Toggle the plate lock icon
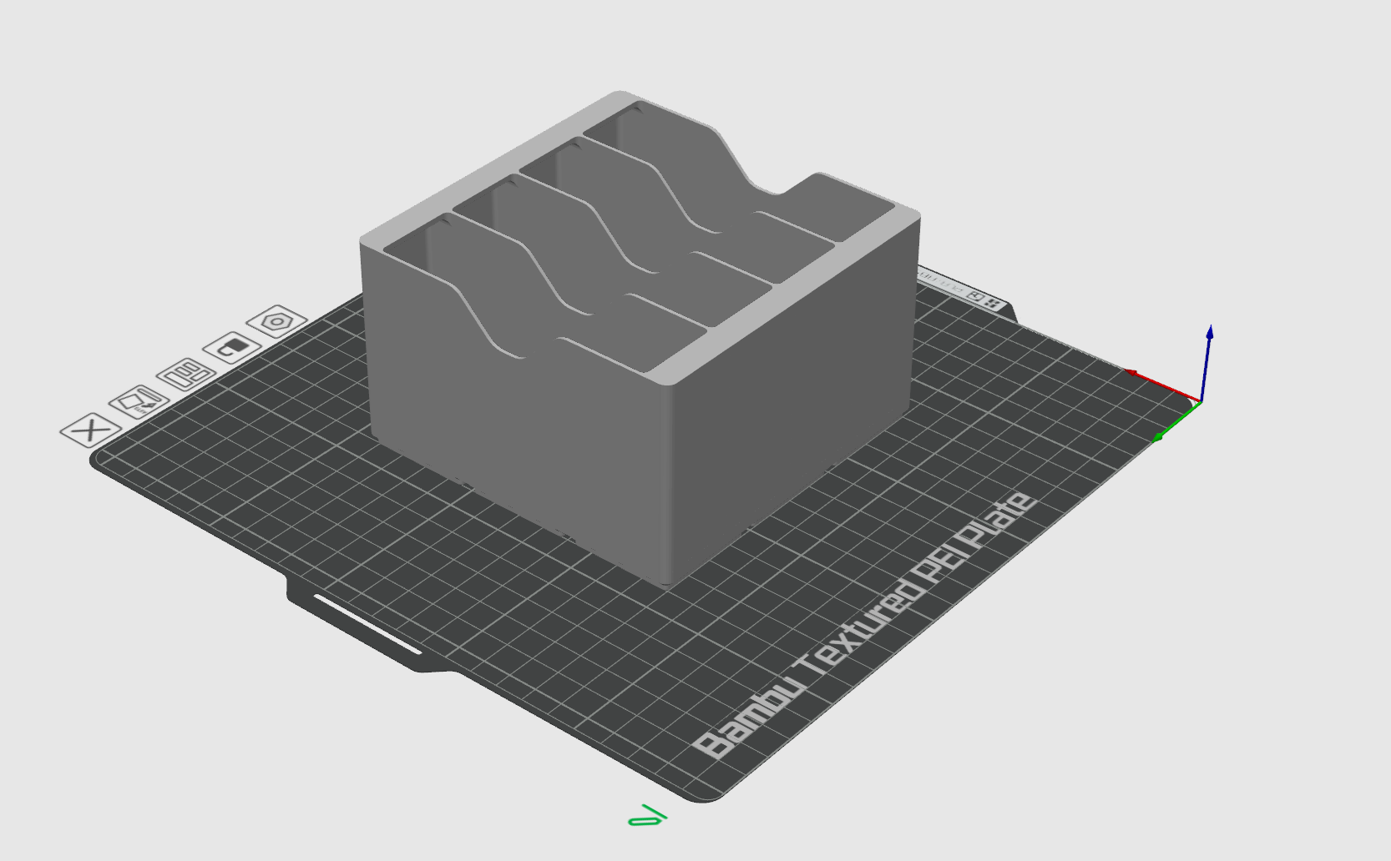Viewport: 1391px width, 861px height. [231, 346]
